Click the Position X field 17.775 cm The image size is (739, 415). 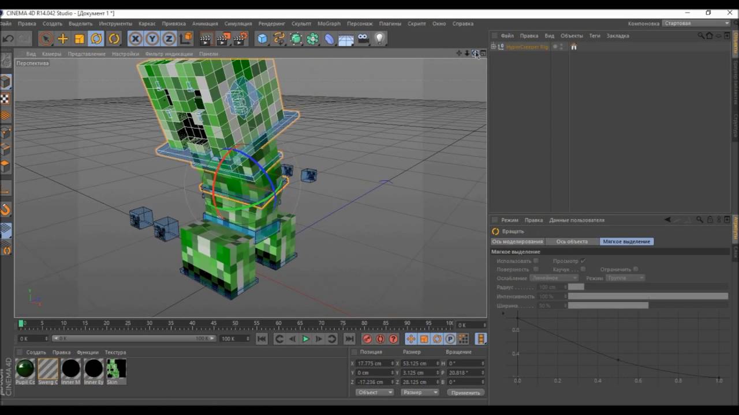click(375, 364)
